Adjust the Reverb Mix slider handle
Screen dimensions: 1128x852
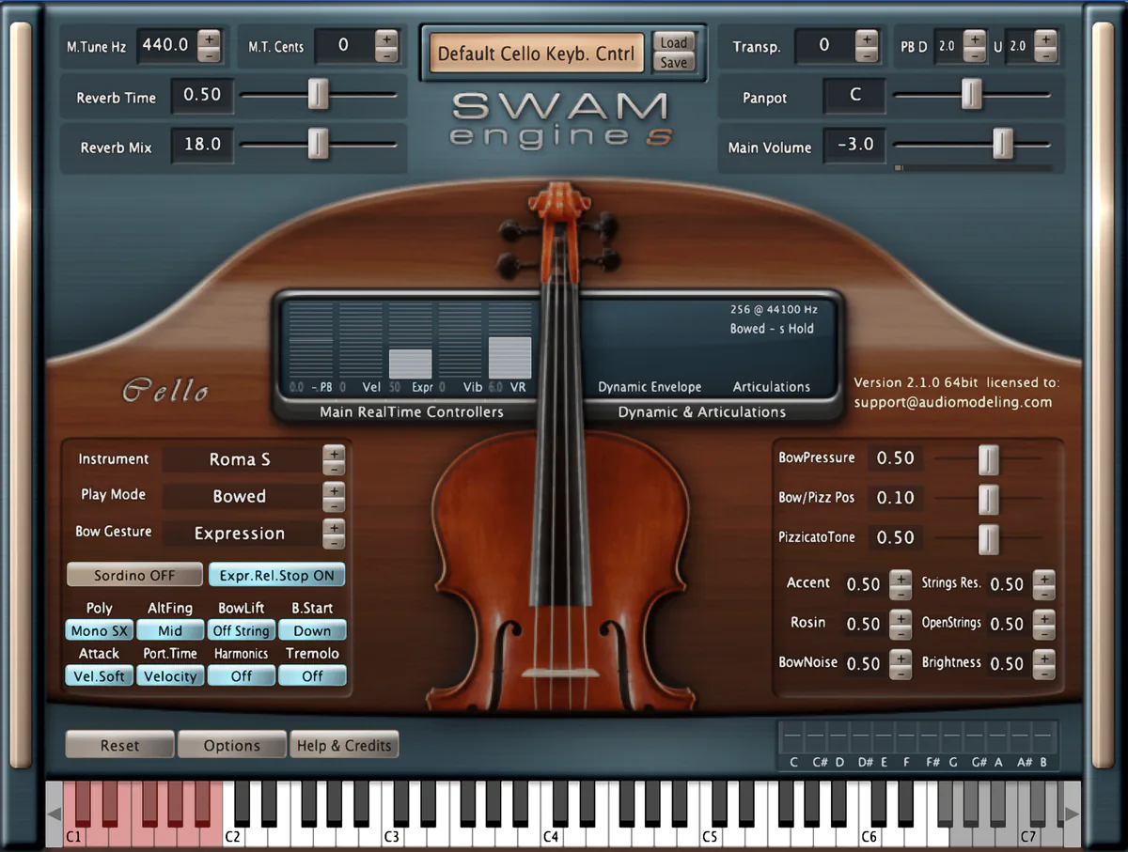point(319,145)
